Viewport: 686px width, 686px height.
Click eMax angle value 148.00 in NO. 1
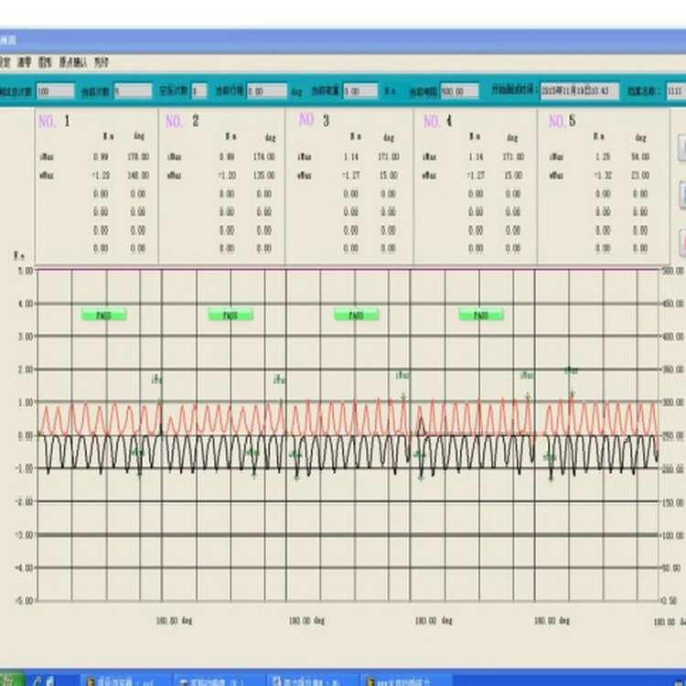[x=138, y=176]
